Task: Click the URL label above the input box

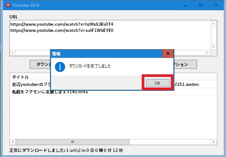Action: 14,17
